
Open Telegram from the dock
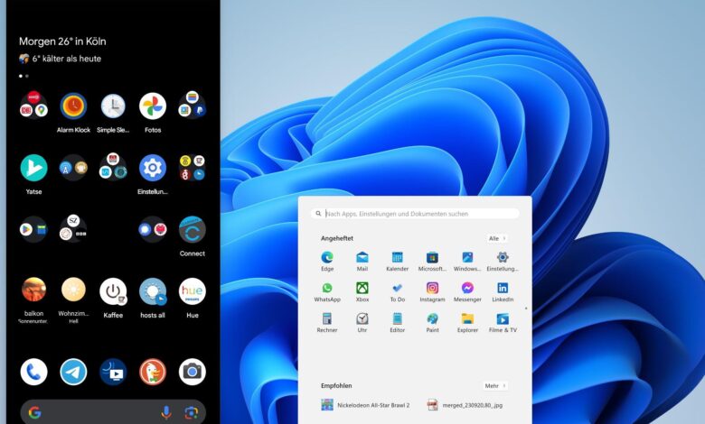click(73, 372)
